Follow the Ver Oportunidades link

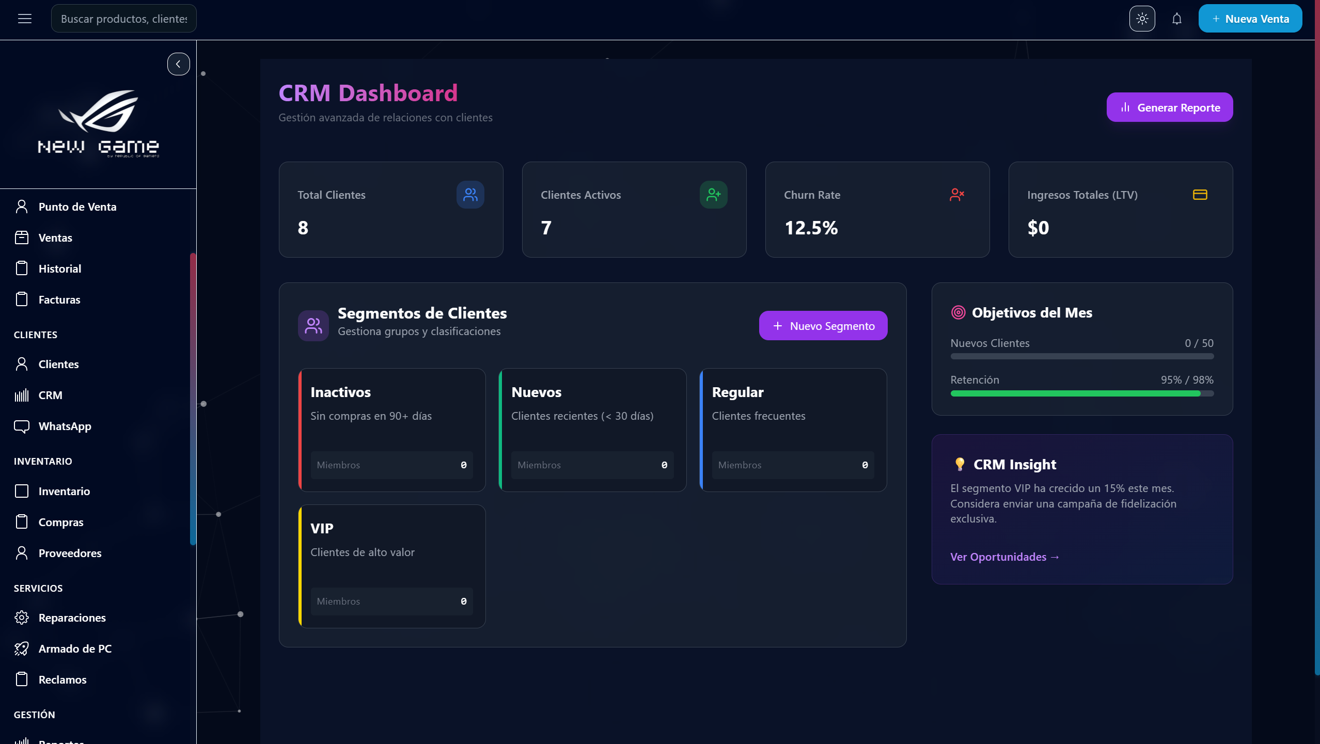click(x=1004, y=557)
